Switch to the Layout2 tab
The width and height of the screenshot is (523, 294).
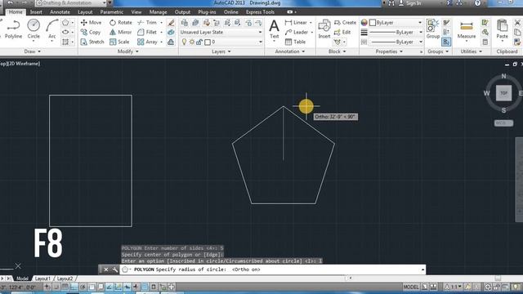pyautogui.click(x=65, y=278)
